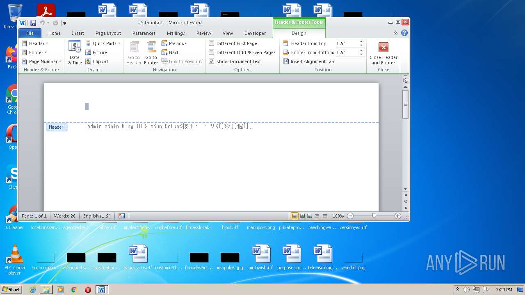
Task: Switch to Web Layout view
Action: tap(310, 216)
